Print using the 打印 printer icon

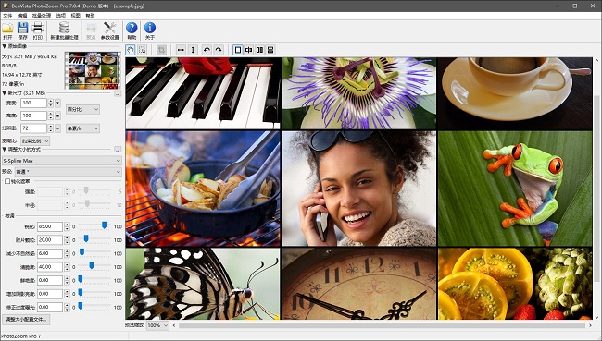tap(38, 30)
